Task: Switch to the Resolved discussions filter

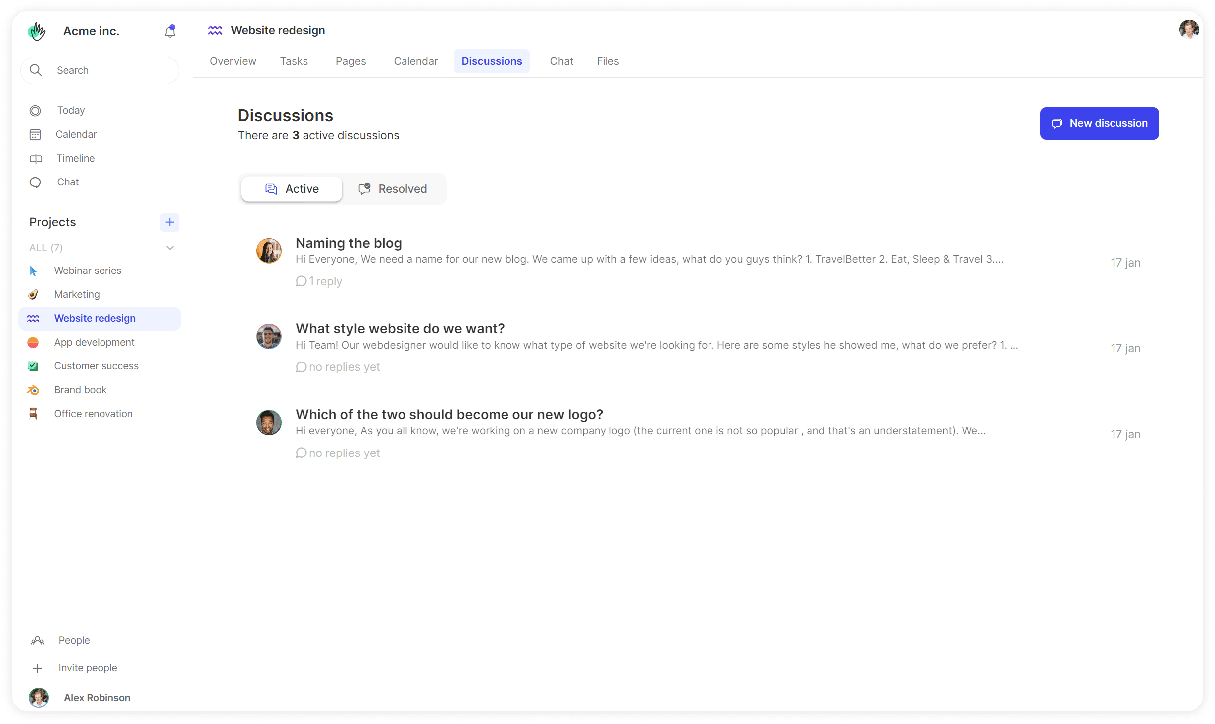Action: 393,189
